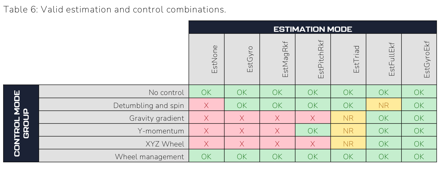
Task: Select the EstGyro column header
Action: tap(250, 59)
